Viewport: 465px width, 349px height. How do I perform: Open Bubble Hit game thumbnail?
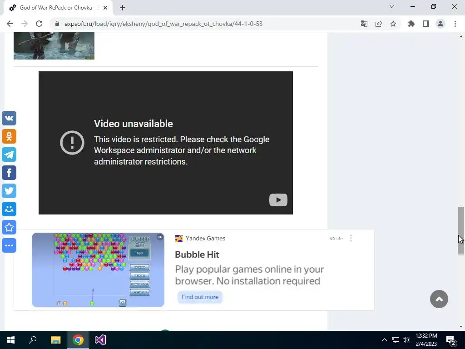point(98,270)
